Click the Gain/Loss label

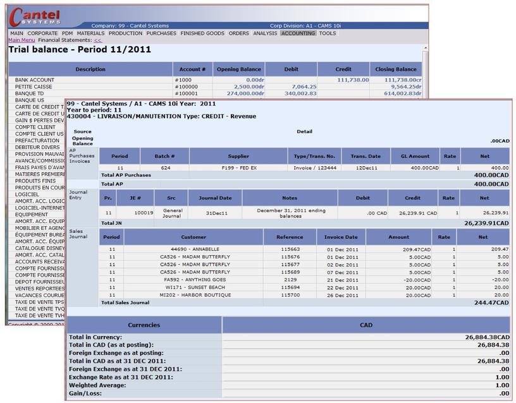click(x=85, y=394)
